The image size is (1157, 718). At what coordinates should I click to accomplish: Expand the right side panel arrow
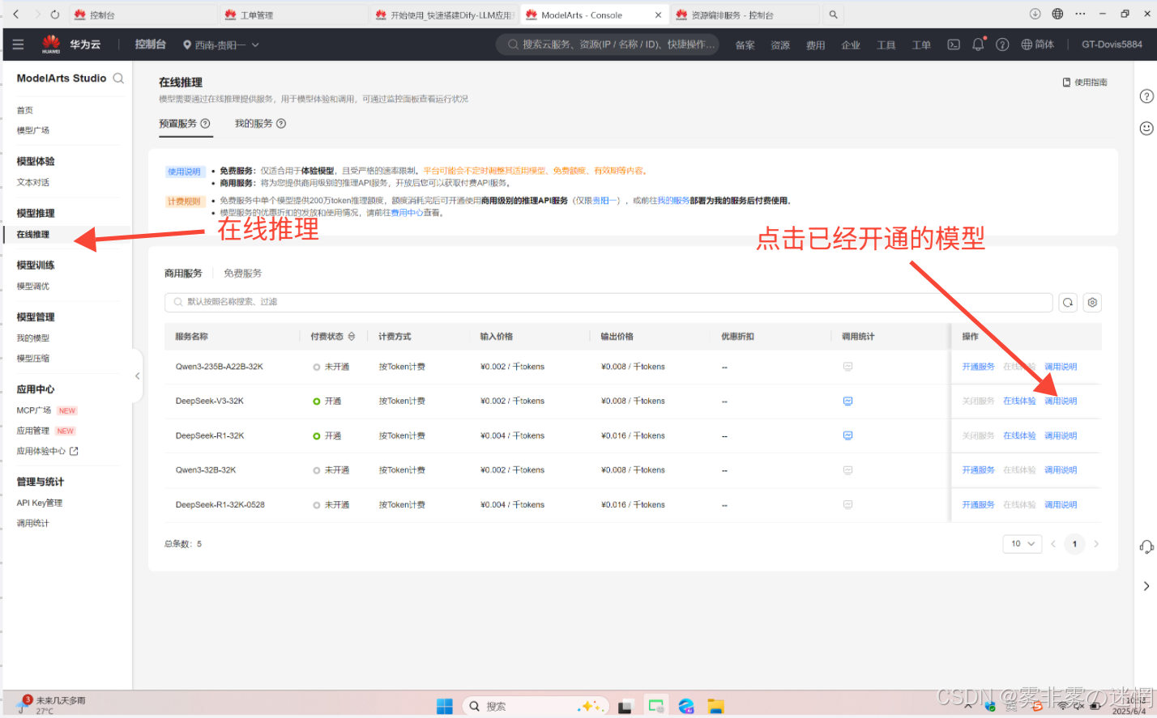coord(1146,586)
